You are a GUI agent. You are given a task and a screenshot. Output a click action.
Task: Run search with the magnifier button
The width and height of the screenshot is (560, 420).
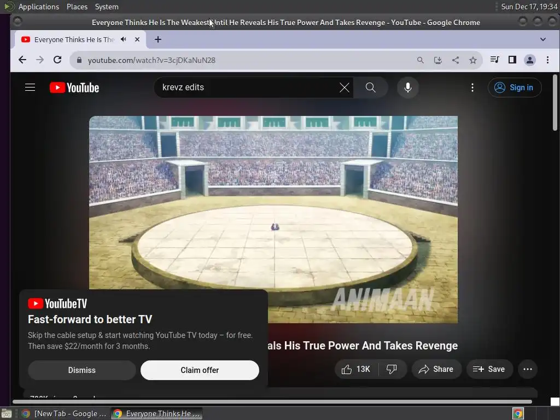(371, 87)
